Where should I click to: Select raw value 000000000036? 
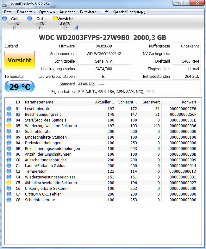click(183, 126)
